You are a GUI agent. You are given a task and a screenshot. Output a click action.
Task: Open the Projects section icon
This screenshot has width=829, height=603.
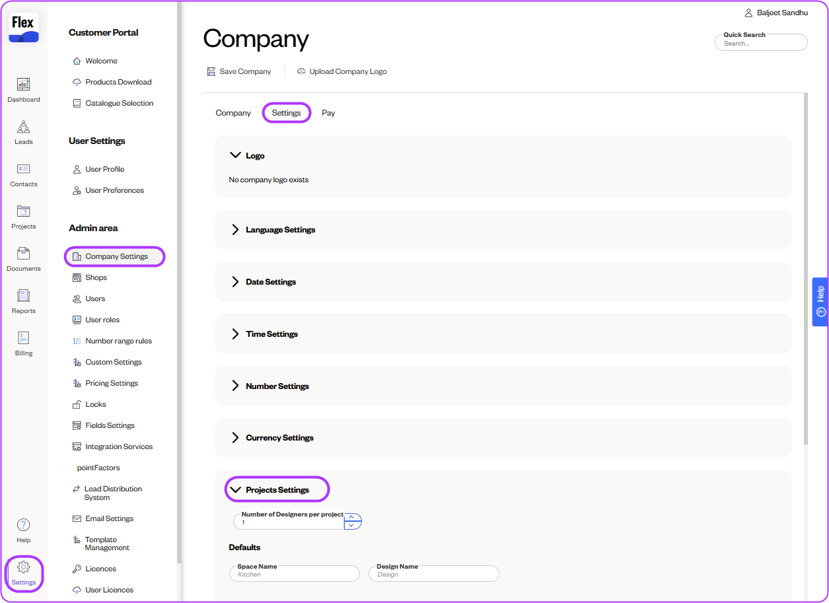(24, 217)
